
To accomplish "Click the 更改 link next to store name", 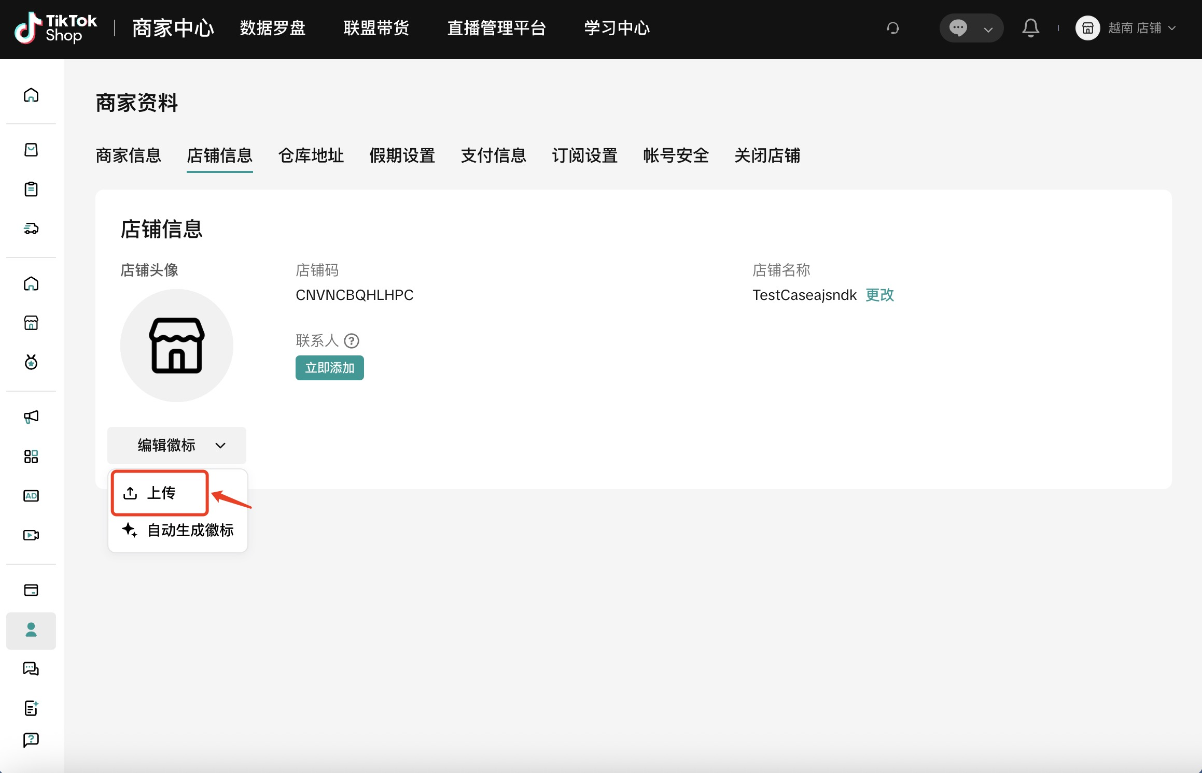I will [x=879, y=295].
